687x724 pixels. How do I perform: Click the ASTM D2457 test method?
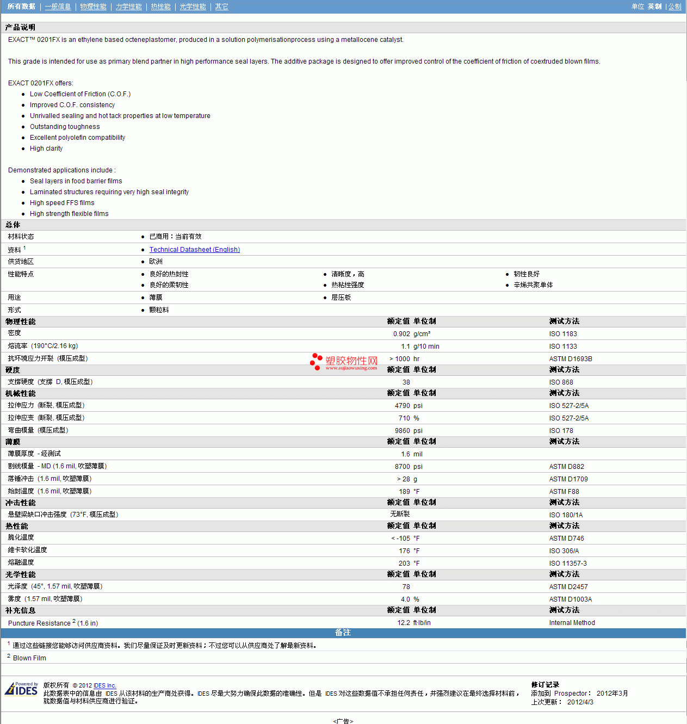click(569, 587)
